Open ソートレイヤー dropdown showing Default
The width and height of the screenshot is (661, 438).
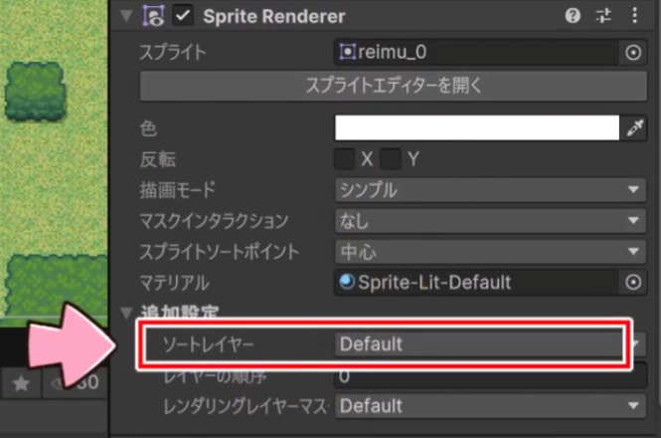pos(490,344)
